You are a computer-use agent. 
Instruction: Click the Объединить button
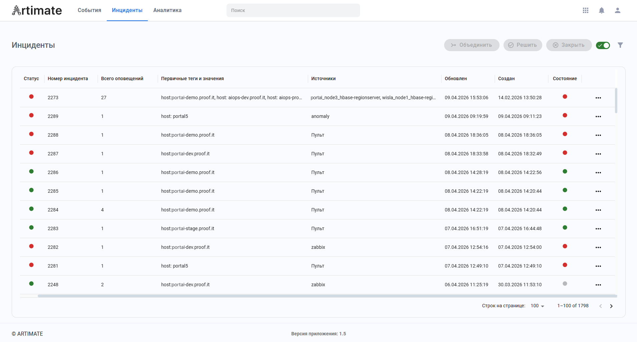(471, 45)
